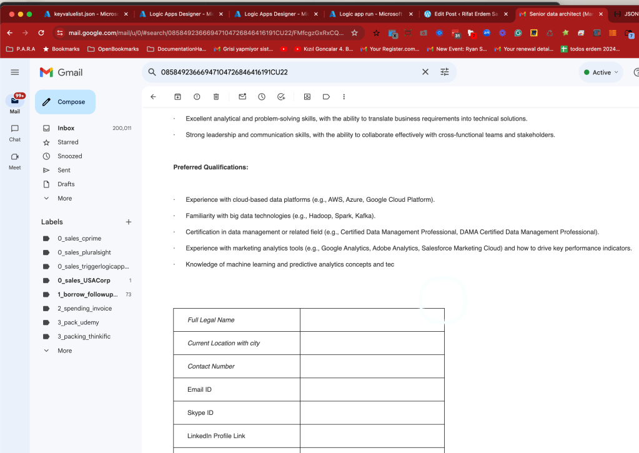The height and width of the screenshot is (453, 639).
Task: Switch to Mail in the left rail
Action: pyautogui.click(x=14, y=104)
